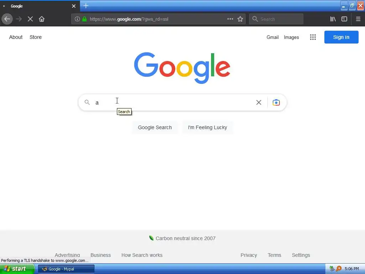Viewport: 365px width, 274px height.
Task: Close the Google tab
Action: point(74,6)
